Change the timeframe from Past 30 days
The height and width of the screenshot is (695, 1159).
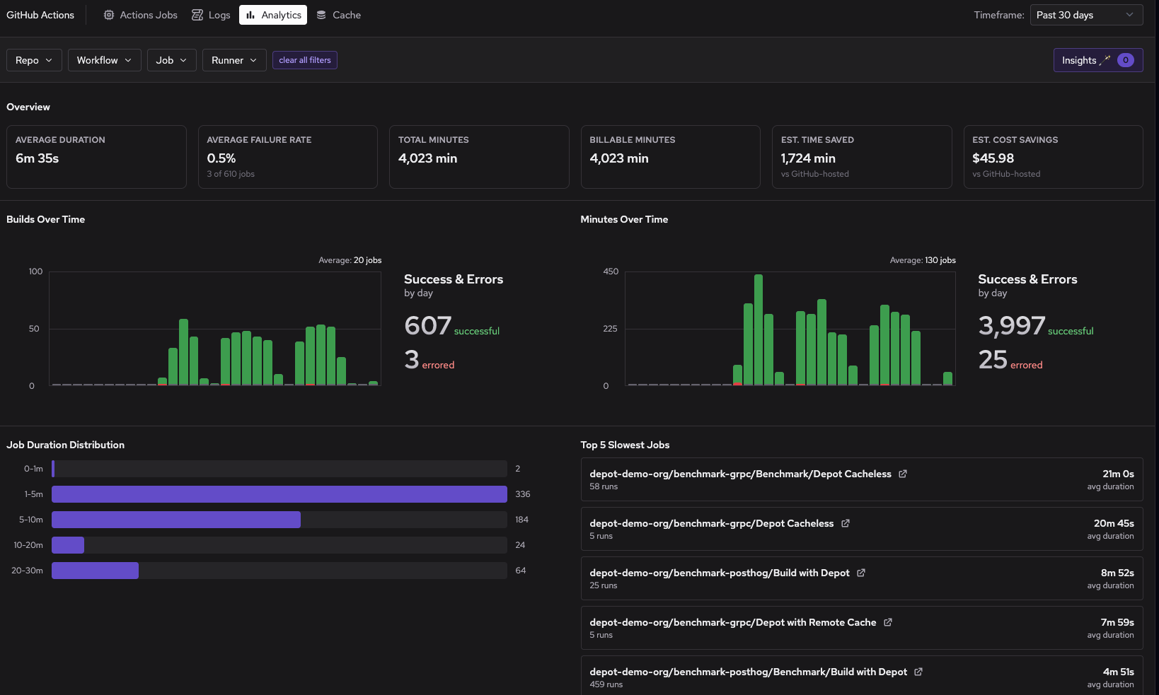[x=1086, y=14]
